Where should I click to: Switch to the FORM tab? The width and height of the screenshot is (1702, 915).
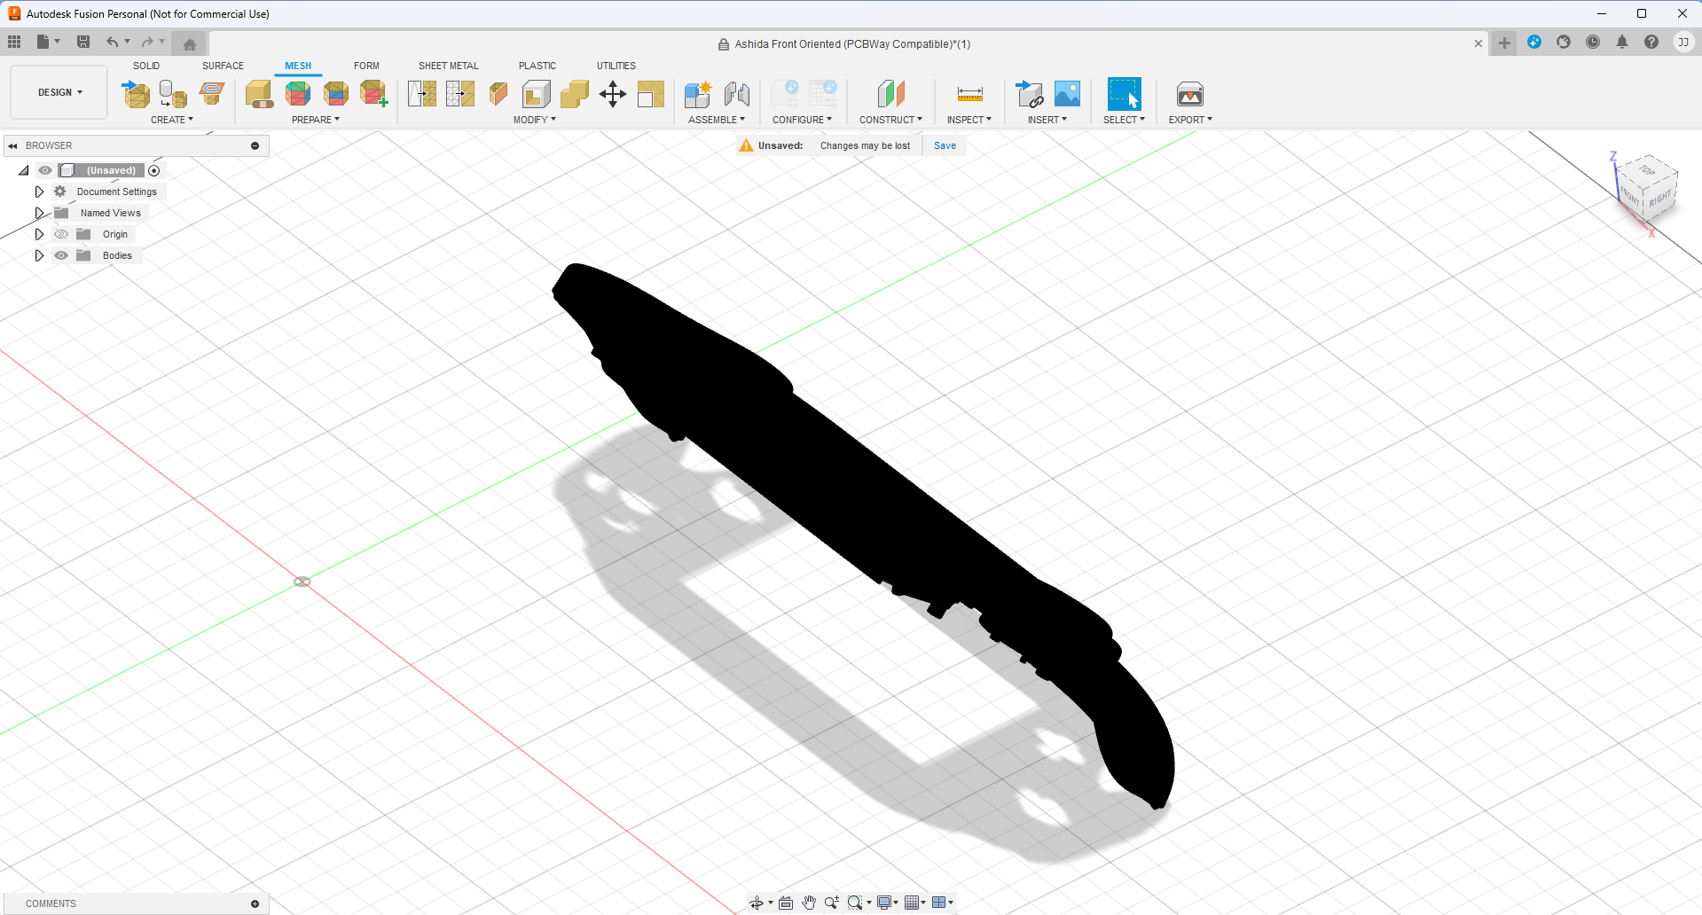pyautogui.click(x=366, y=66)
